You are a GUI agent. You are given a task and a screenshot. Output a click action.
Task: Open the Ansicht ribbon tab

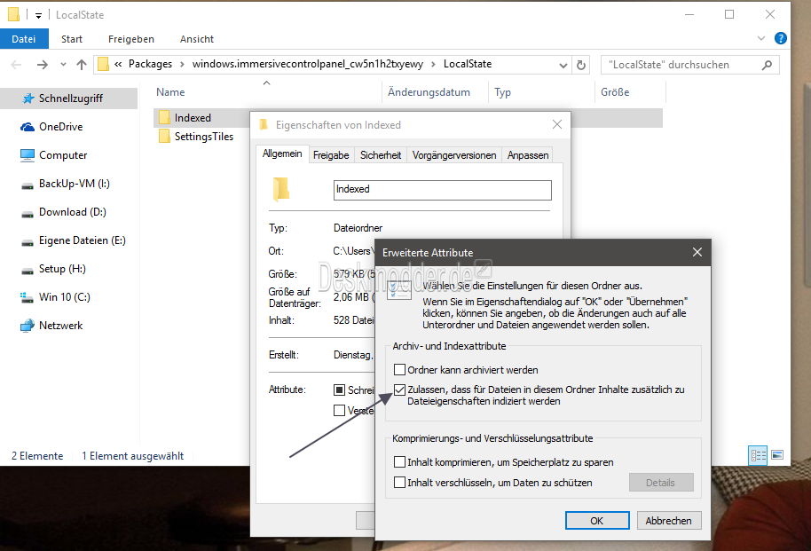197,39
